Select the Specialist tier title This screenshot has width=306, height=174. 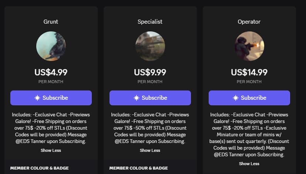150,22
